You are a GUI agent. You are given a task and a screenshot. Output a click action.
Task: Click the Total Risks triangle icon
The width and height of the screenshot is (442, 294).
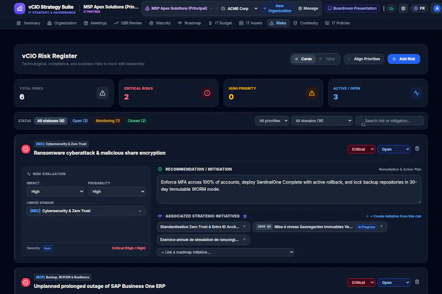pos(102,93)
